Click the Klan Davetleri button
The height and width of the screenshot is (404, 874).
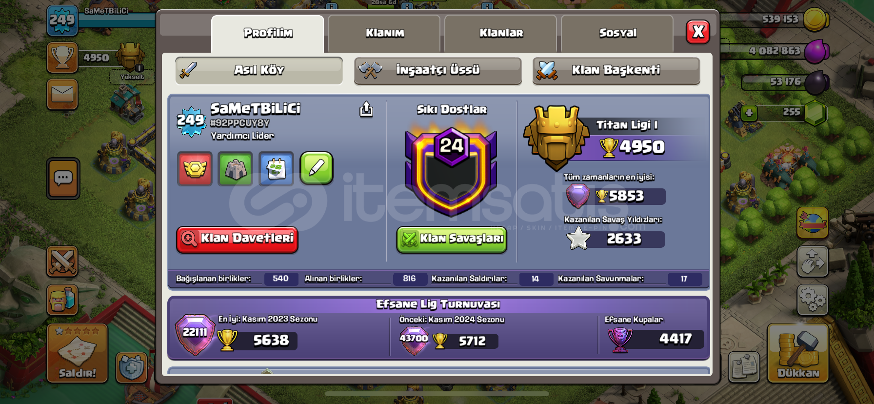coord(237,239)
